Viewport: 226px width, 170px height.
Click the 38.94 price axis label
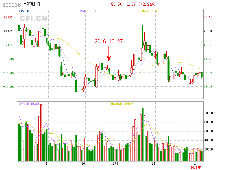click(x=208, y=73)
